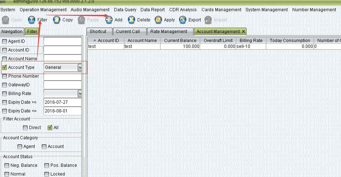341x177 pixels.
Task: Click the Filter funnel icon
Action: click(32, 20)
